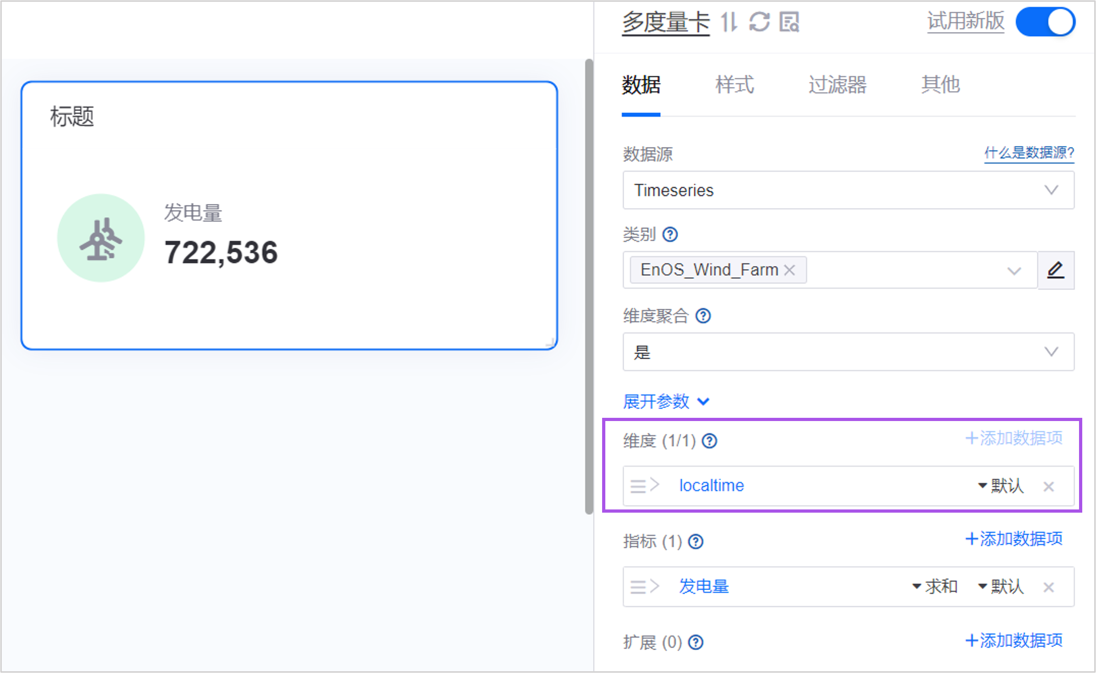This screenshot has height=673, width=1096.
Task: Click the refresh icon beside 多度量卡
Action: (759, 22)
